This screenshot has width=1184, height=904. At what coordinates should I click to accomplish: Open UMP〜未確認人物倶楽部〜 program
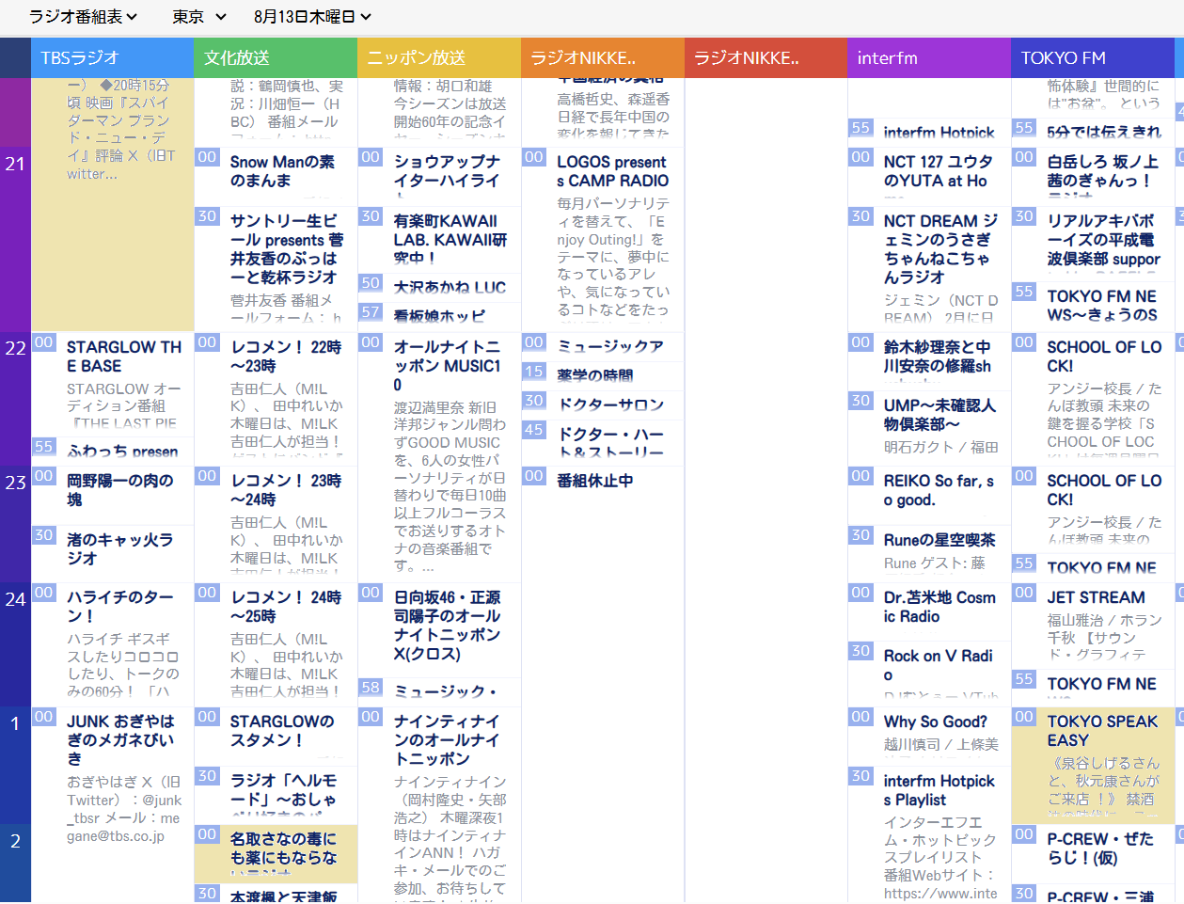coord(939,415)
